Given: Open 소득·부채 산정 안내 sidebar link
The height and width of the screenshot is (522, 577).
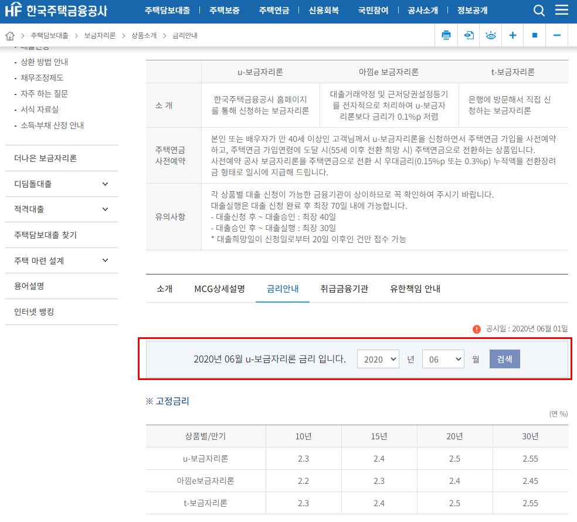Looking at the screenshot, I should coord(52,125).
